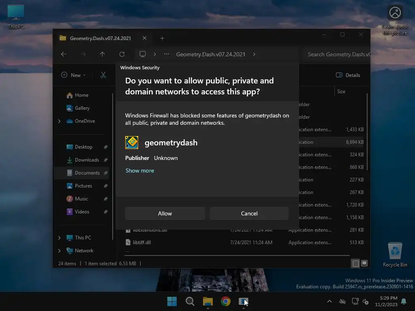Select OneDrive in the sidebar
This screenshot has height=311, width=415.
pos(85,121)
